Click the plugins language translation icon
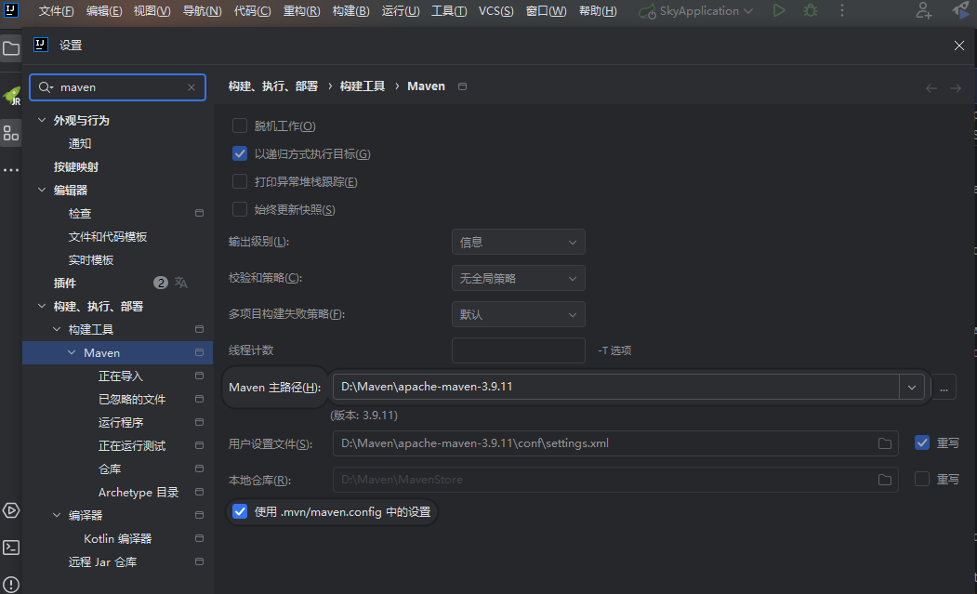Viewport: 977px width, 594px height. (x=180, y=283)
